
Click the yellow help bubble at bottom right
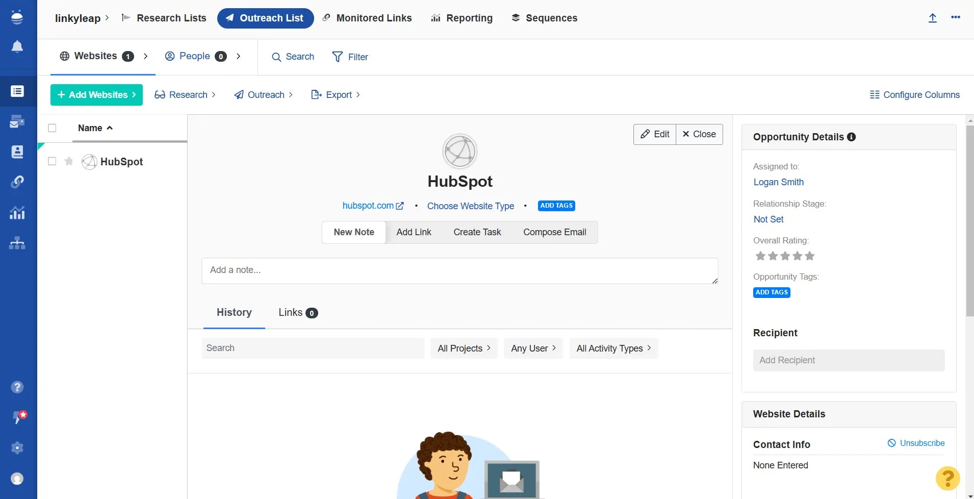(947, 479)
